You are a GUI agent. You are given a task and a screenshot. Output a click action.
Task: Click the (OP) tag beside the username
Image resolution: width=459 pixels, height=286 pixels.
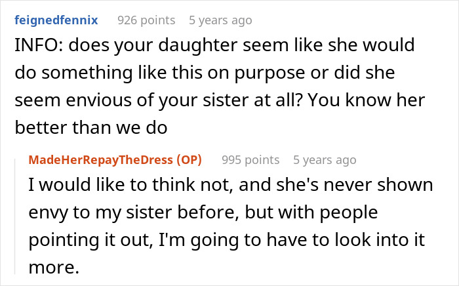pos(187,160)
